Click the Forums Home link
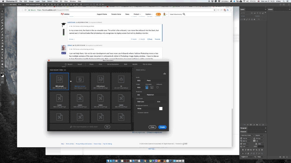 coord(116,14)
